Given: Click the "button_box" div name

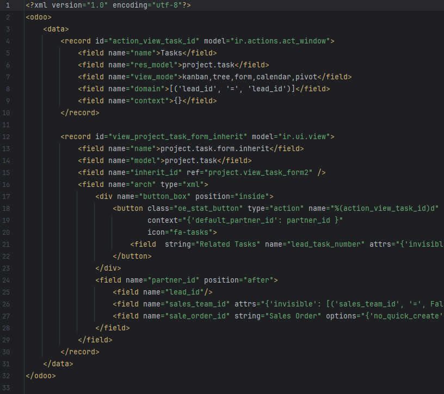Looking at the screenshot, I should tap(165, 196).
